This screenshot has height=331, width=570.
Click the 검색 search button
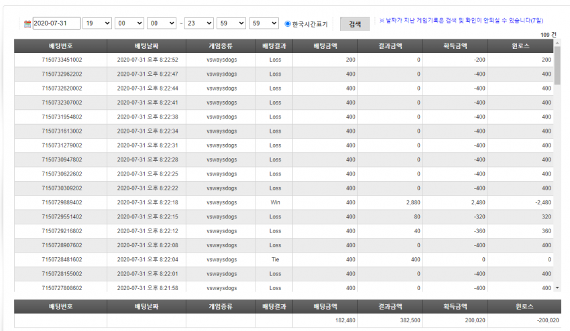(x=355, y=24)
